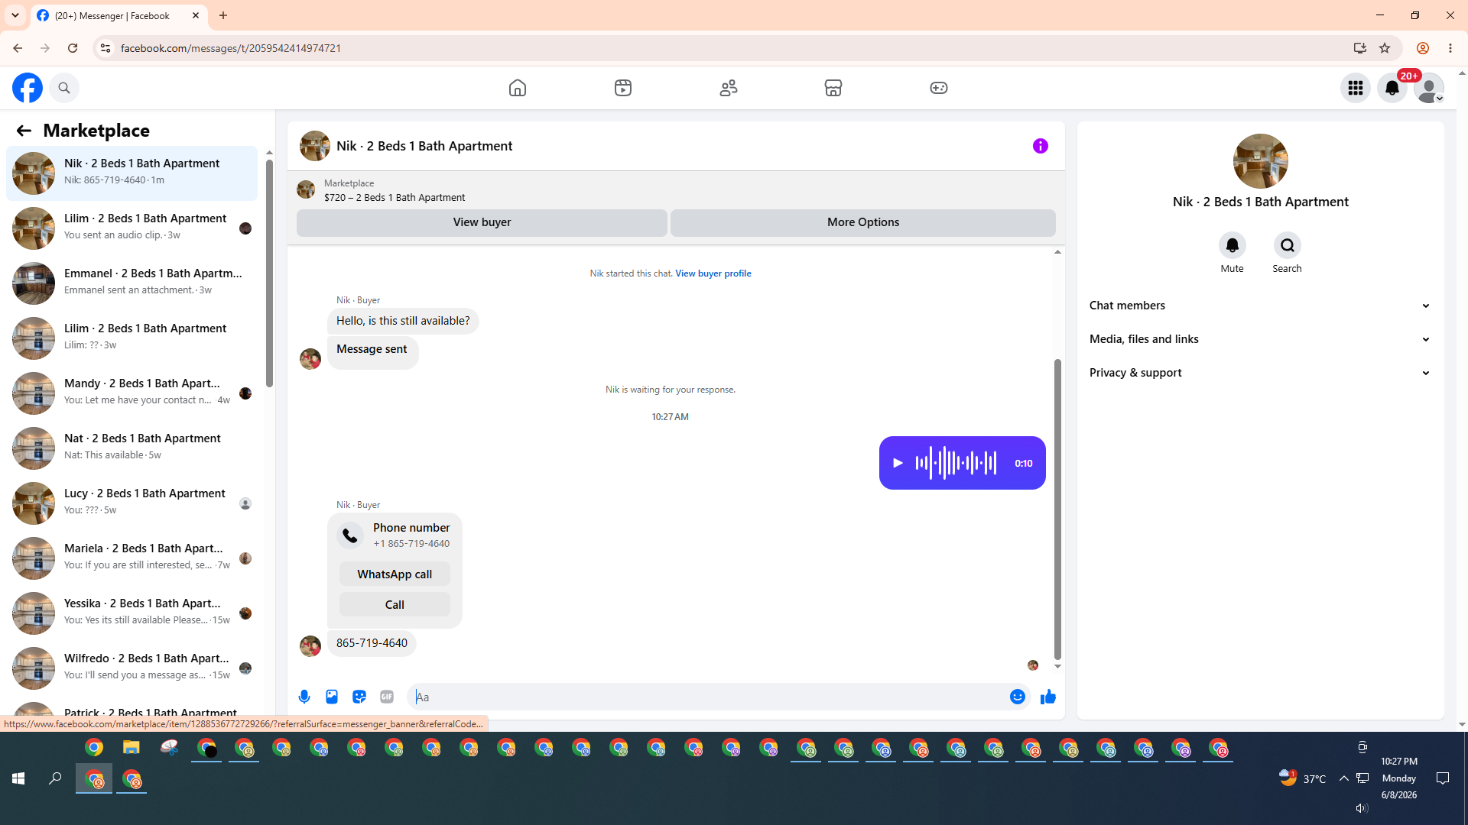The width and height of the screenshot is (1468, 825).
Task: Open Windows taskbar search
Action: (x=55, y=778)
